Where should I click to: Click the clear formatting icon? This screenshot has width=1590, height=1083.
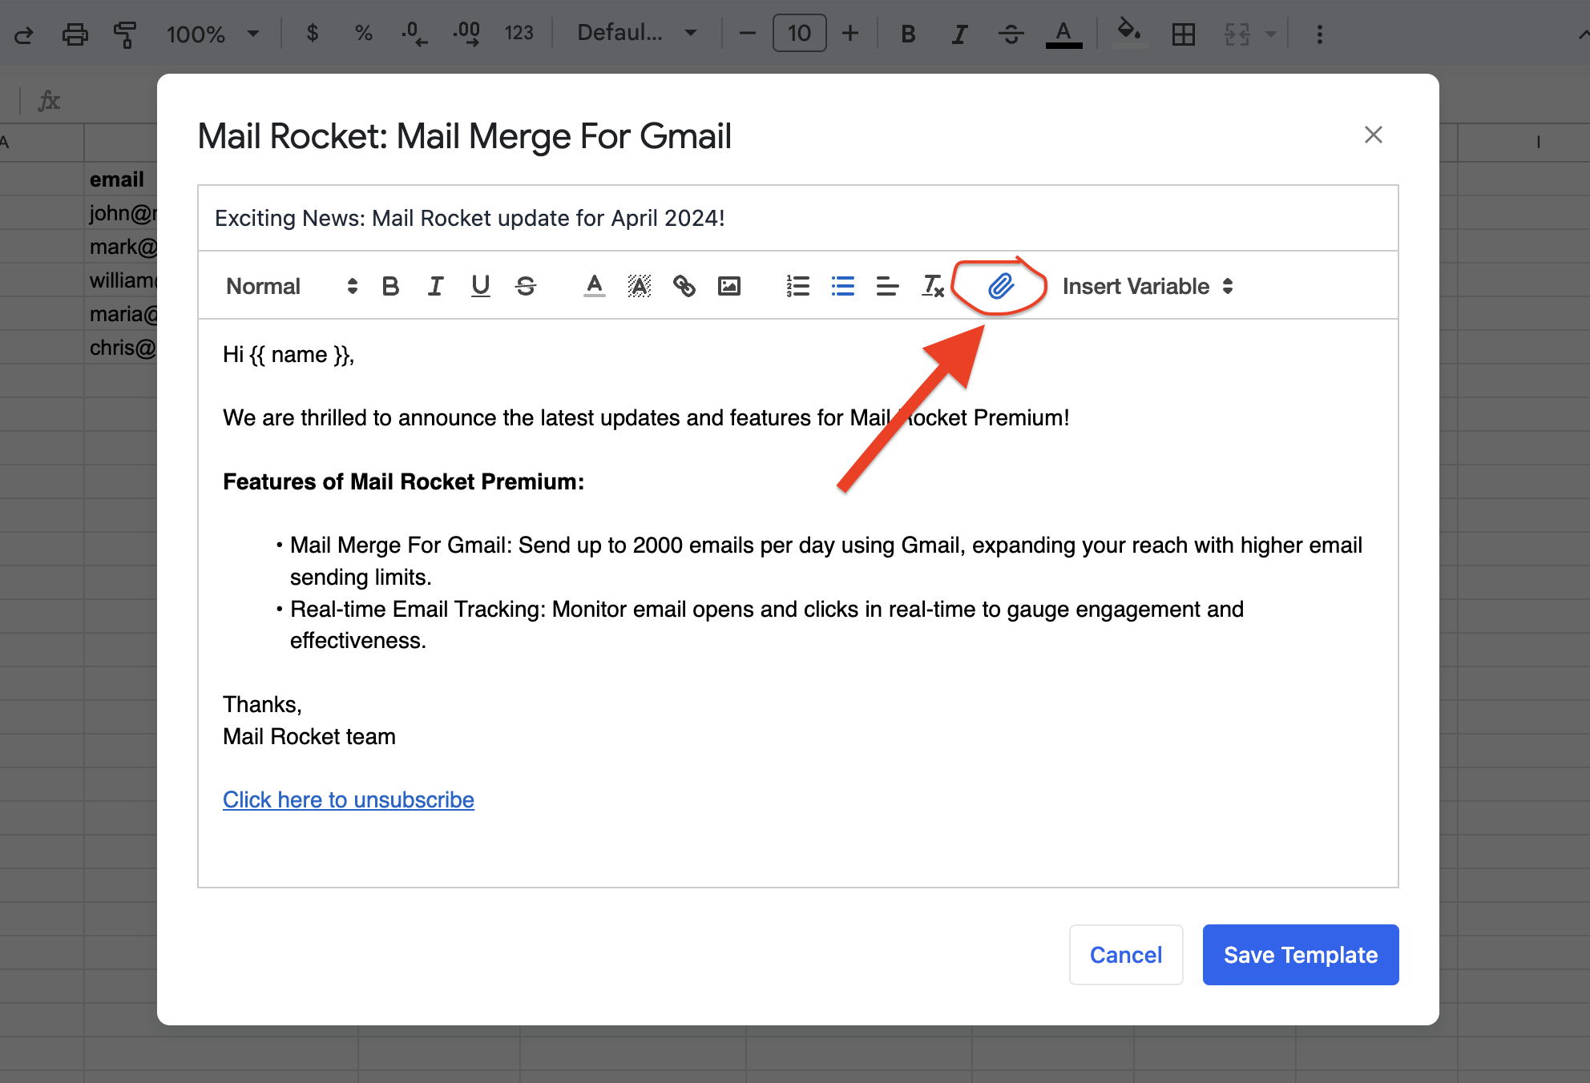click(x=933, y=286)
